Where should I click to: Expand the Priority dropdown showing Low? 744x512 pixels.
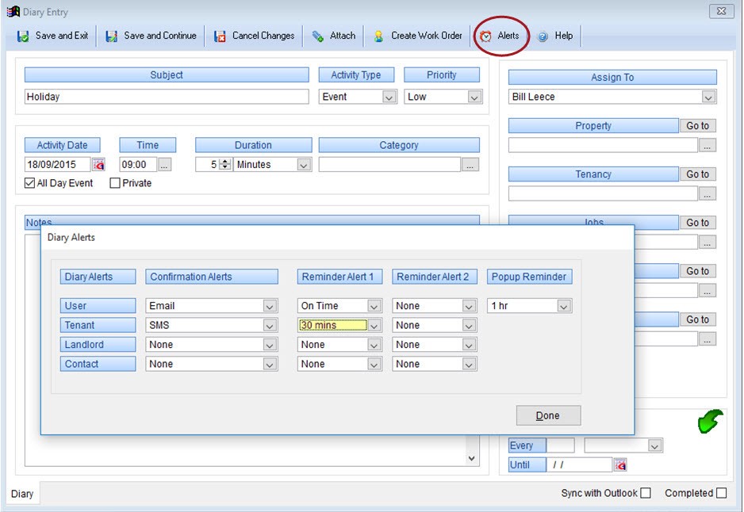point(474,97)
